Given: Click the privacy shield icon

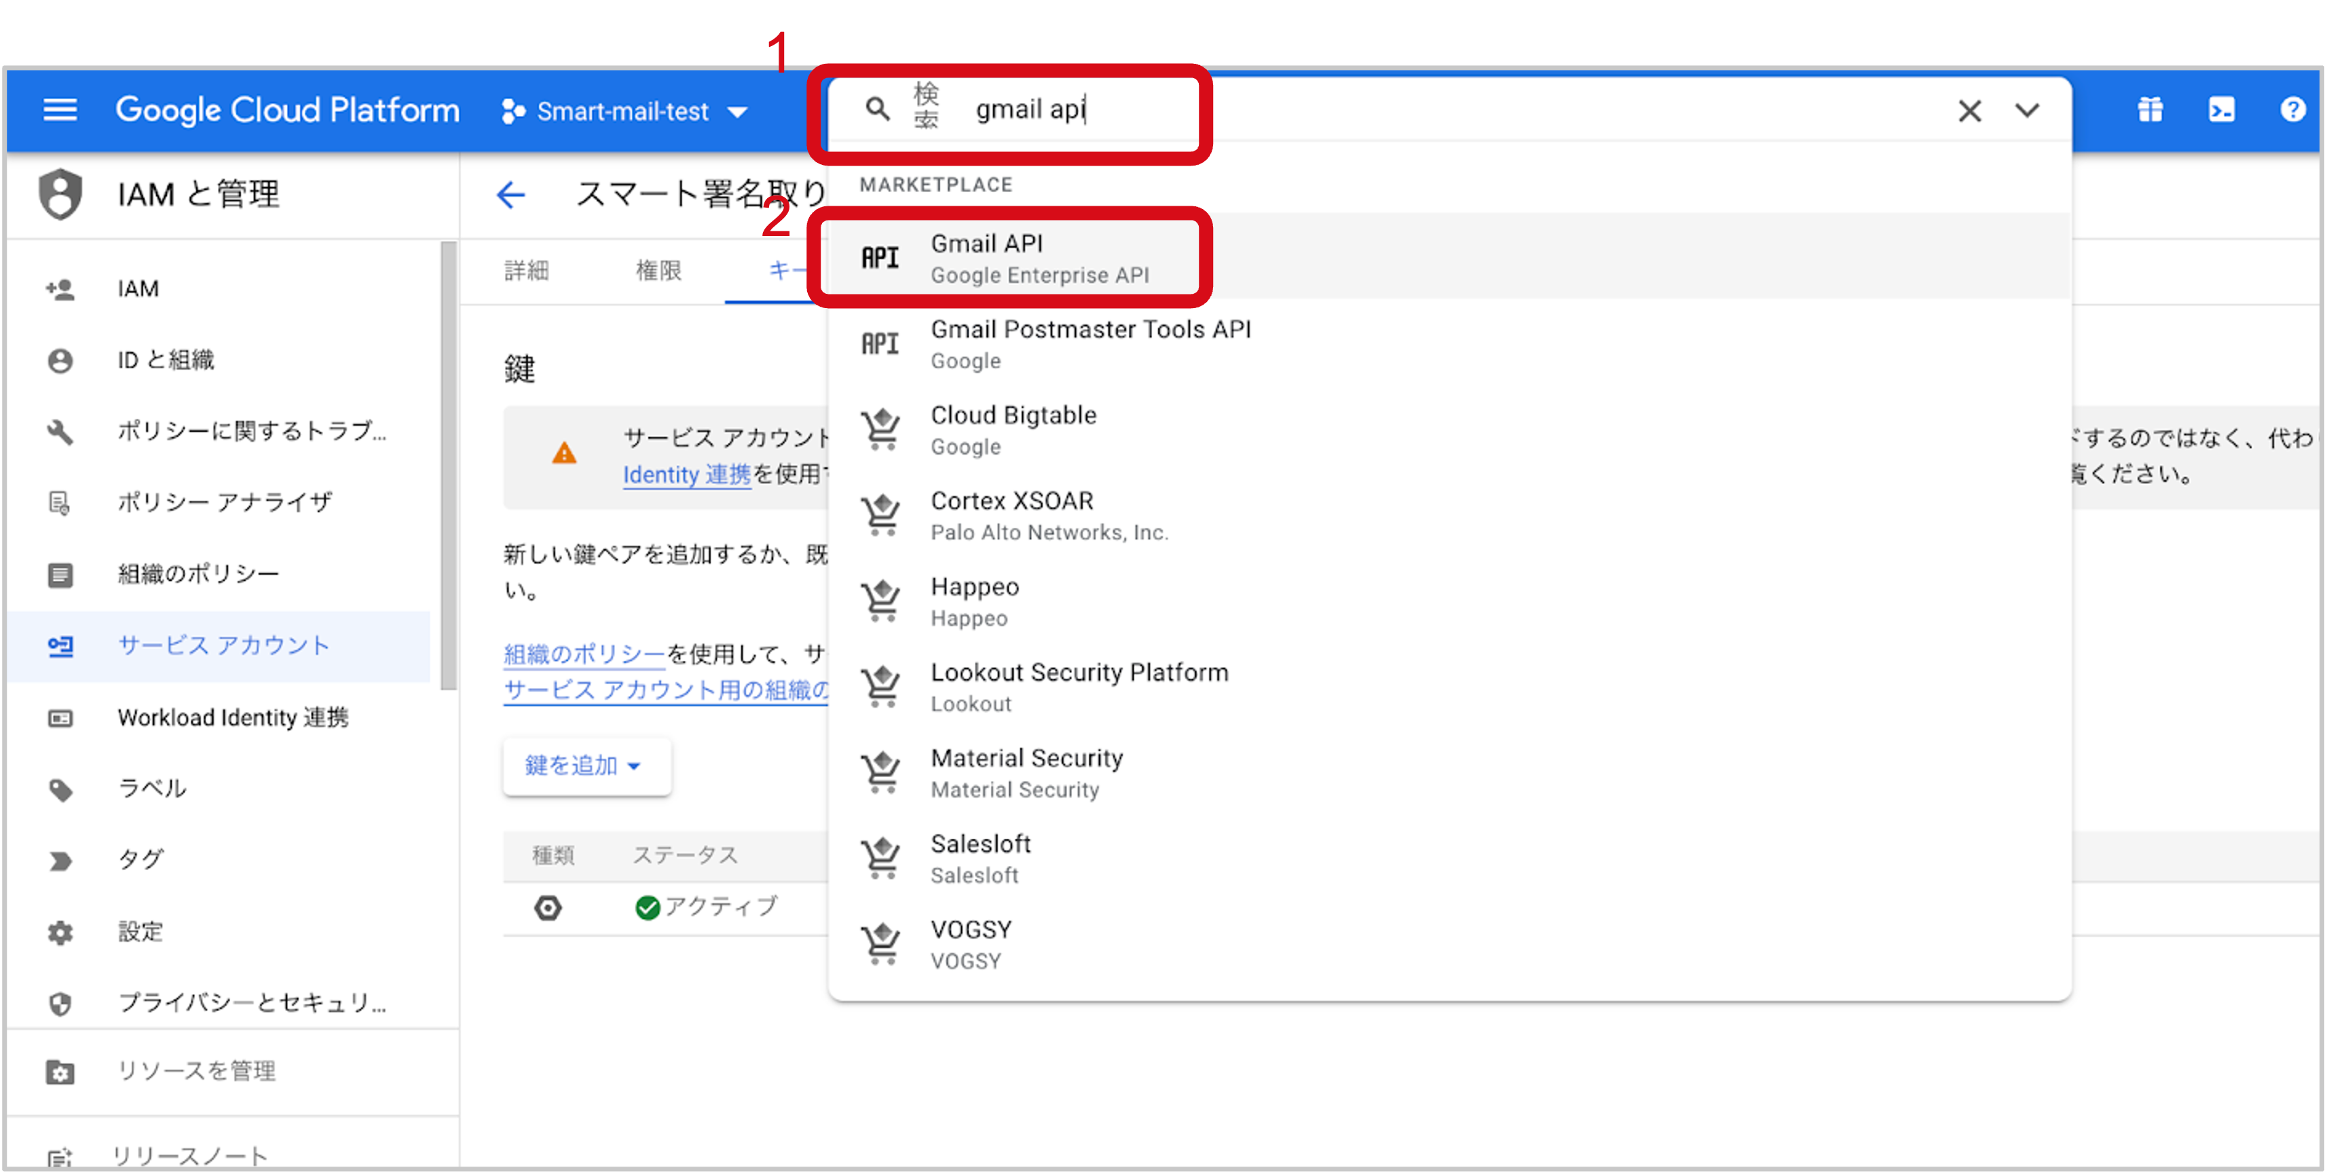Looking at the screenshot, I should coord(60,1003).
